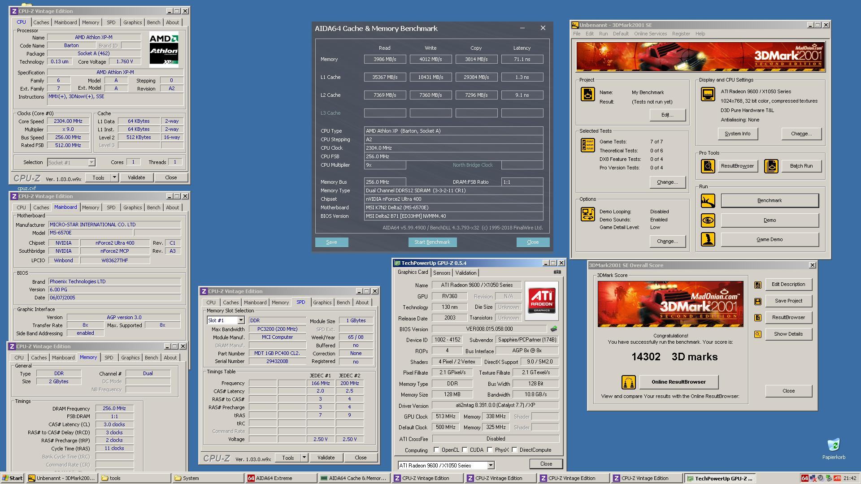Click the Online ResultBrowser button
This screenshot has width=861, height=484.
tap(678, 382)
